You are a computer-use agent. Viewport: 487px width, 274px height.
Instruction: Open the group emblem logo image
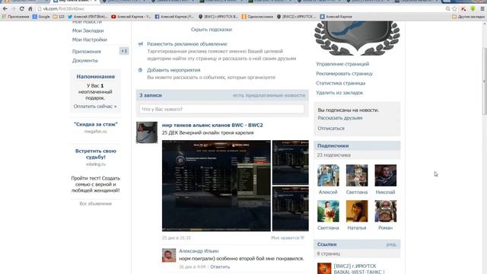[357, 38]
